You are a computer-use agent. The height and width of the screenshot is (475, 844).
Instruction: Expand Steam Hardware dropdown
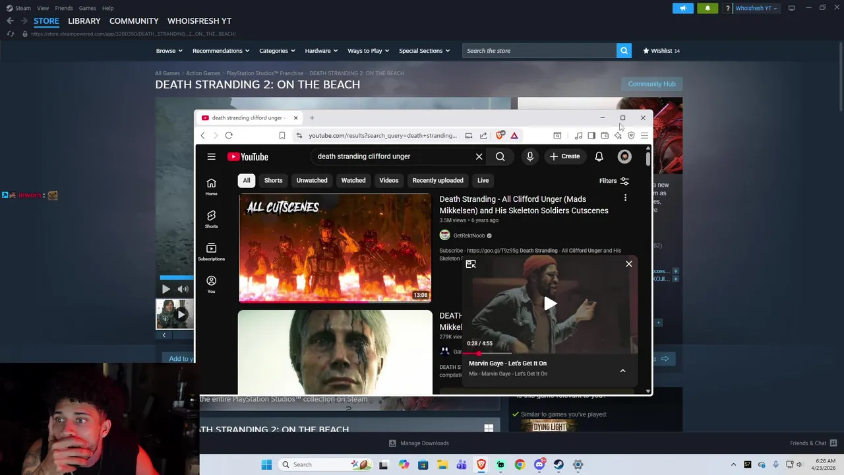[x=321, y=51]
